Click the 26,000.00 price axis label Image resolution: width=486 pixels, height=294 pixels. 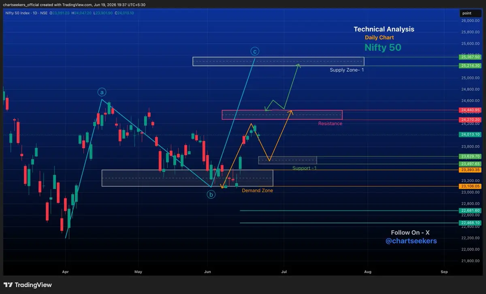(x=470, y=21)
